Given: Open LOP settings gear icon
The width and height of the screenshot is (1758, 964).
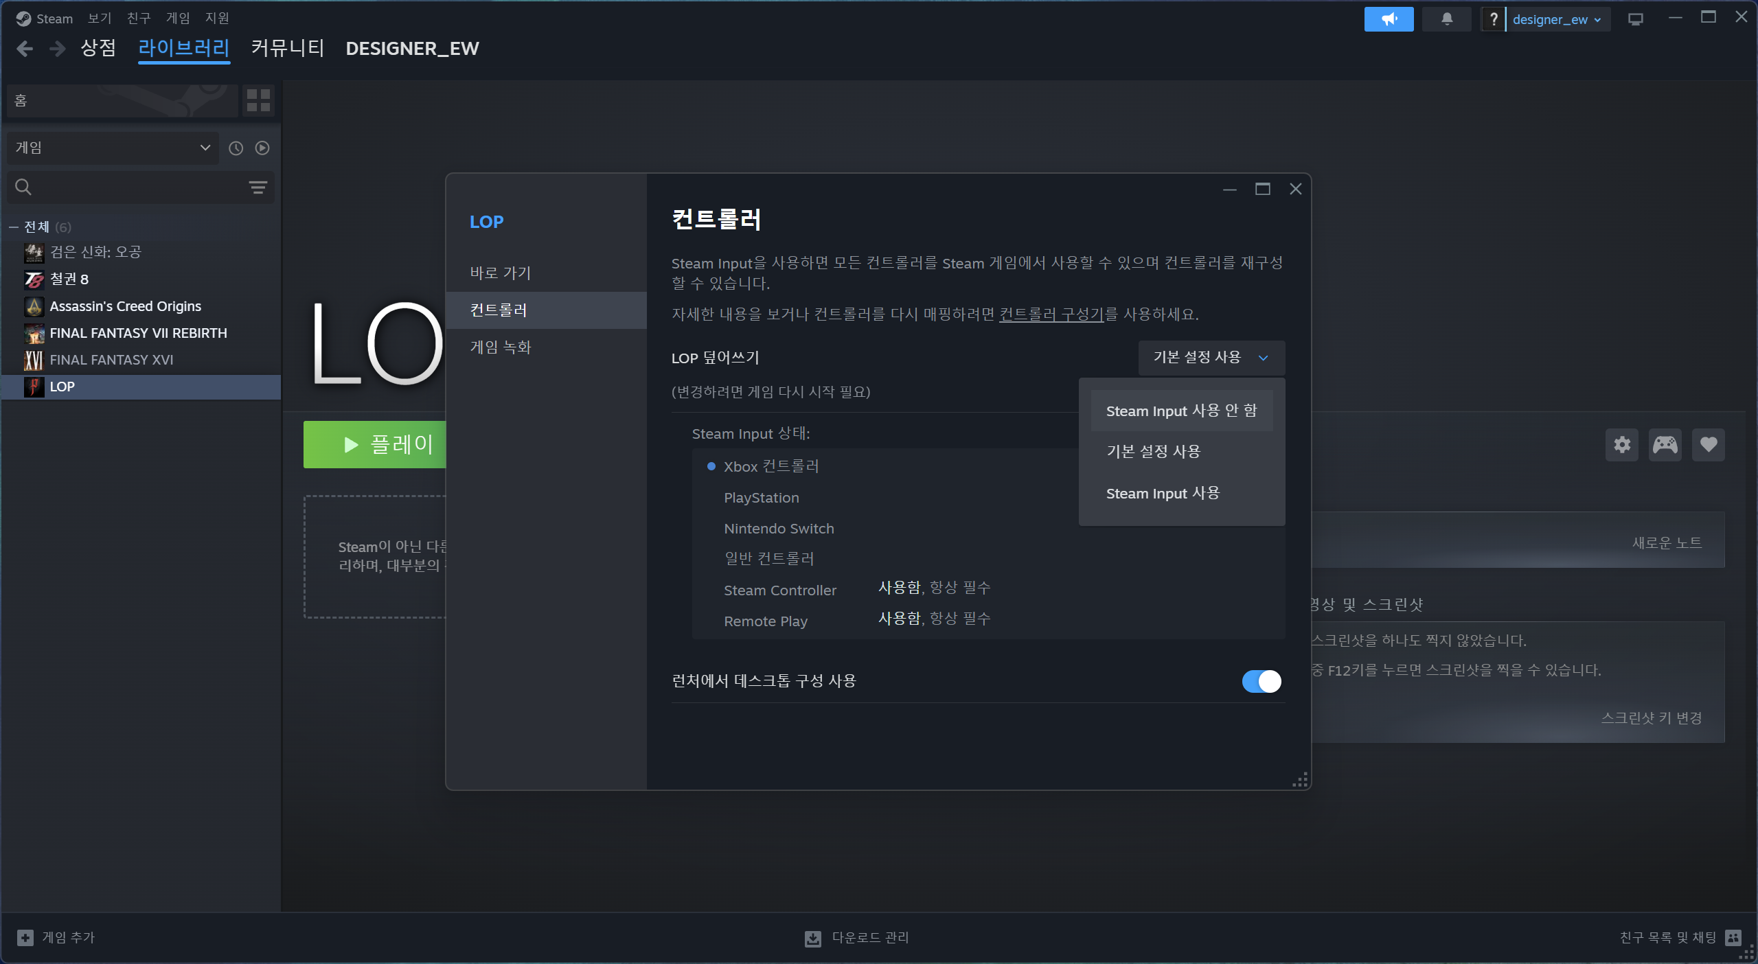Looking at the screenshot, I should [x=1621, y=445].
